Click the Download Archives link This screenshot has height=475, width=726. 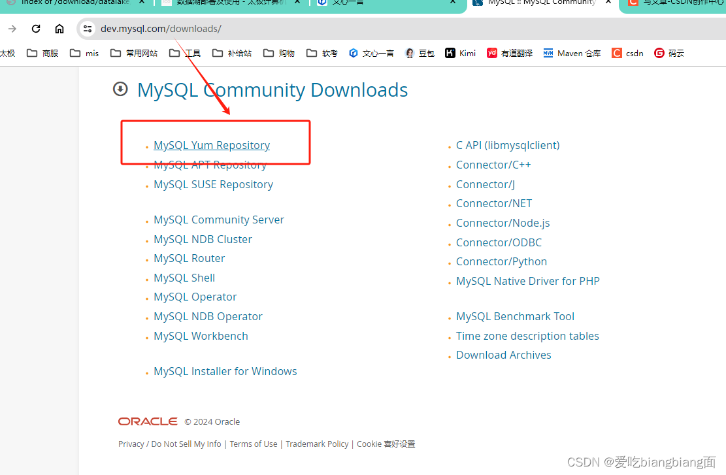tap(503, 355)
